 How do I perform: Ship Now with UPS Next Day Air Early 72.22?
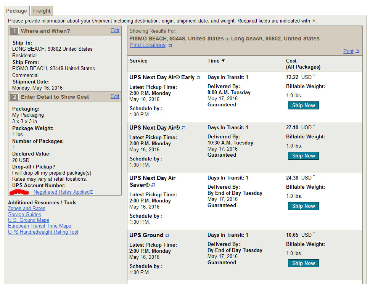(x=303, y=106)
